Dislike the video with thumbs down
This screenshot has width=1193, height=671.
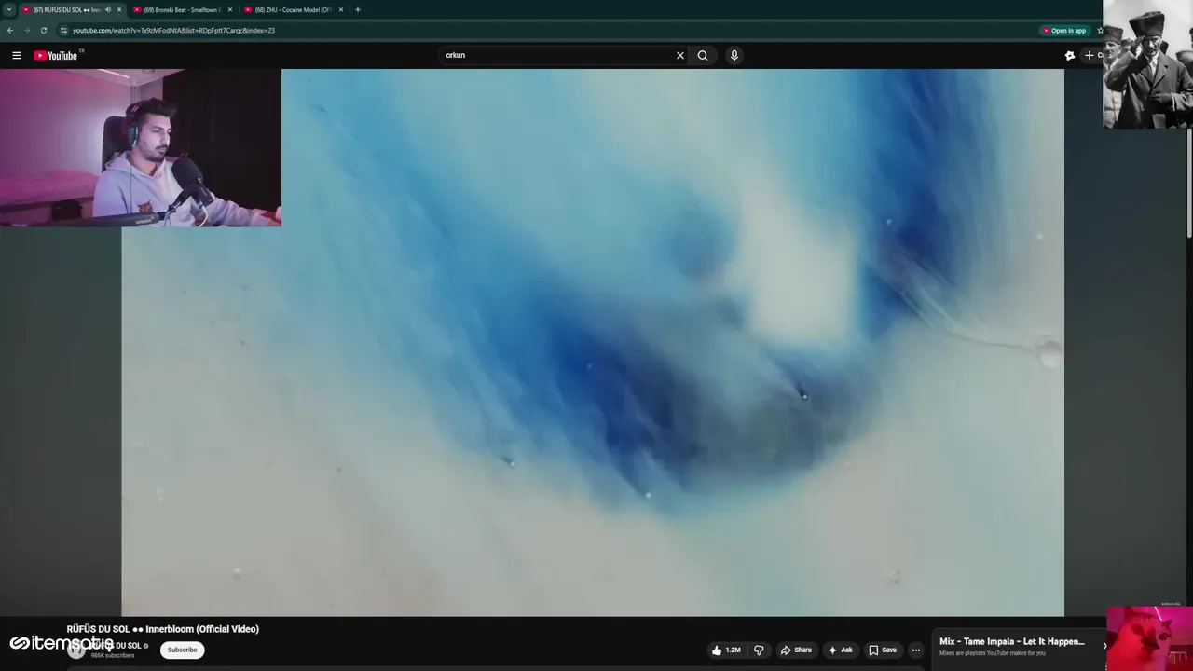[759, 650]
